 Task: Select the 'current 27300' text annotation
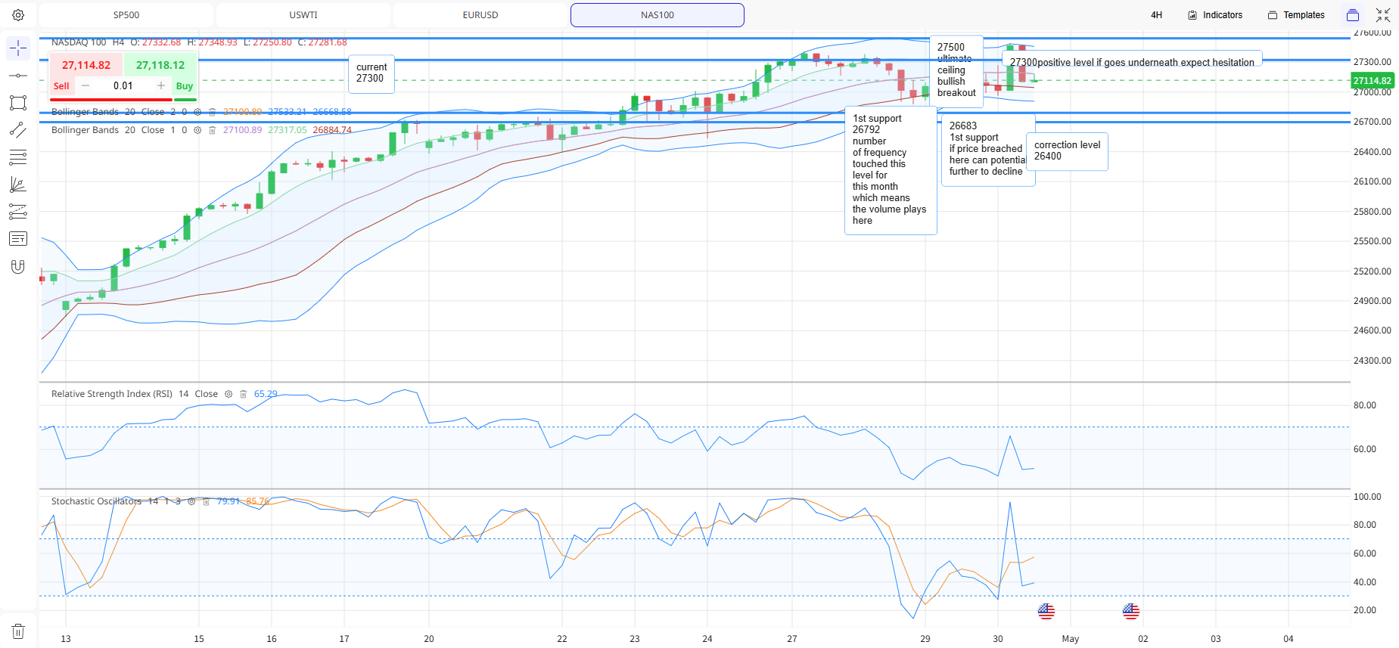(x=372, y=73)
